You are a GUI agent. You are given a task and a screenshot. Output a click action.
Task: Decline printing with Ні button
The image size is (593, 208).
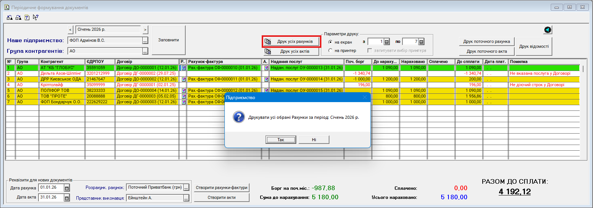click(x=314, y=140)
